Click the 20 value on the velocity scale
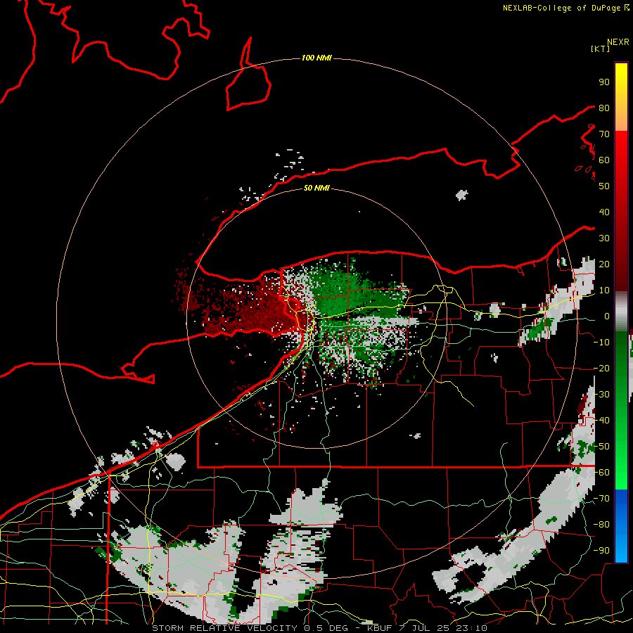This screenshot has width=633, height=633. tap(604, 264)
